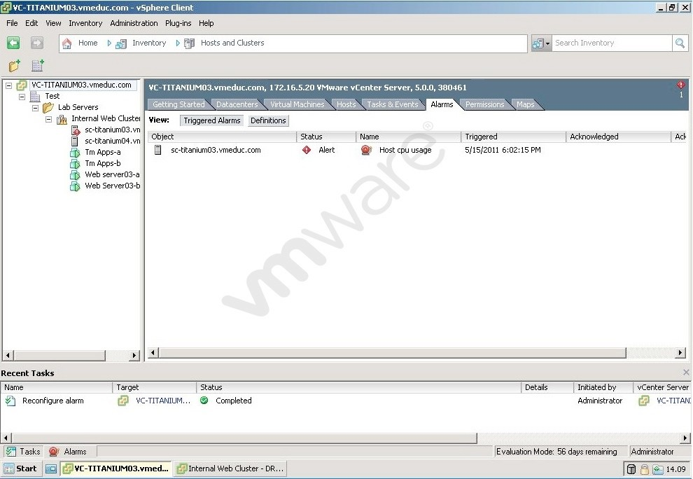The image size is (693, 479).
Task: Click the Hosts and Clusters breadcrumb icon
Action: (x=189, y=43)
